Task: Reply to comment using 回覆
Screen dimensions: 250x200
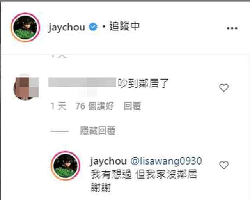Action: (x=133, y=106)
